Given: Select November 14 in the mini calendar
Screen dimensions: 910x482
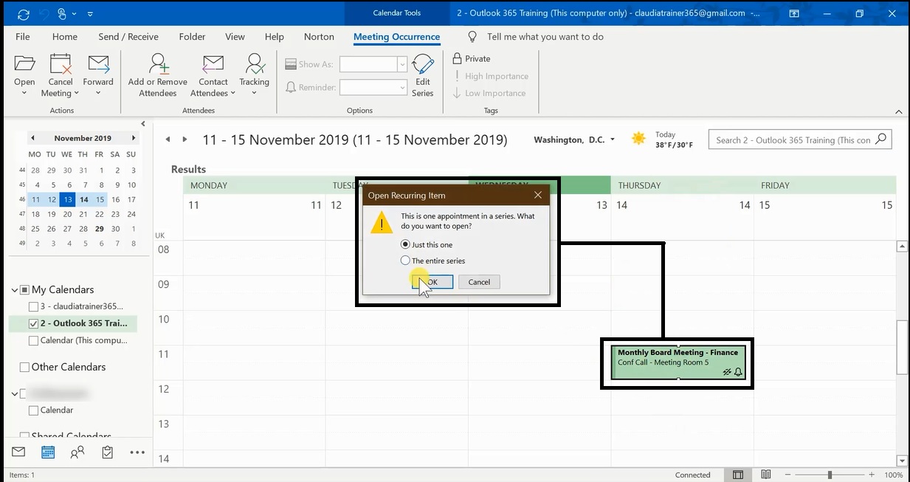Looking at the screenshot, I should coord(83,199).
